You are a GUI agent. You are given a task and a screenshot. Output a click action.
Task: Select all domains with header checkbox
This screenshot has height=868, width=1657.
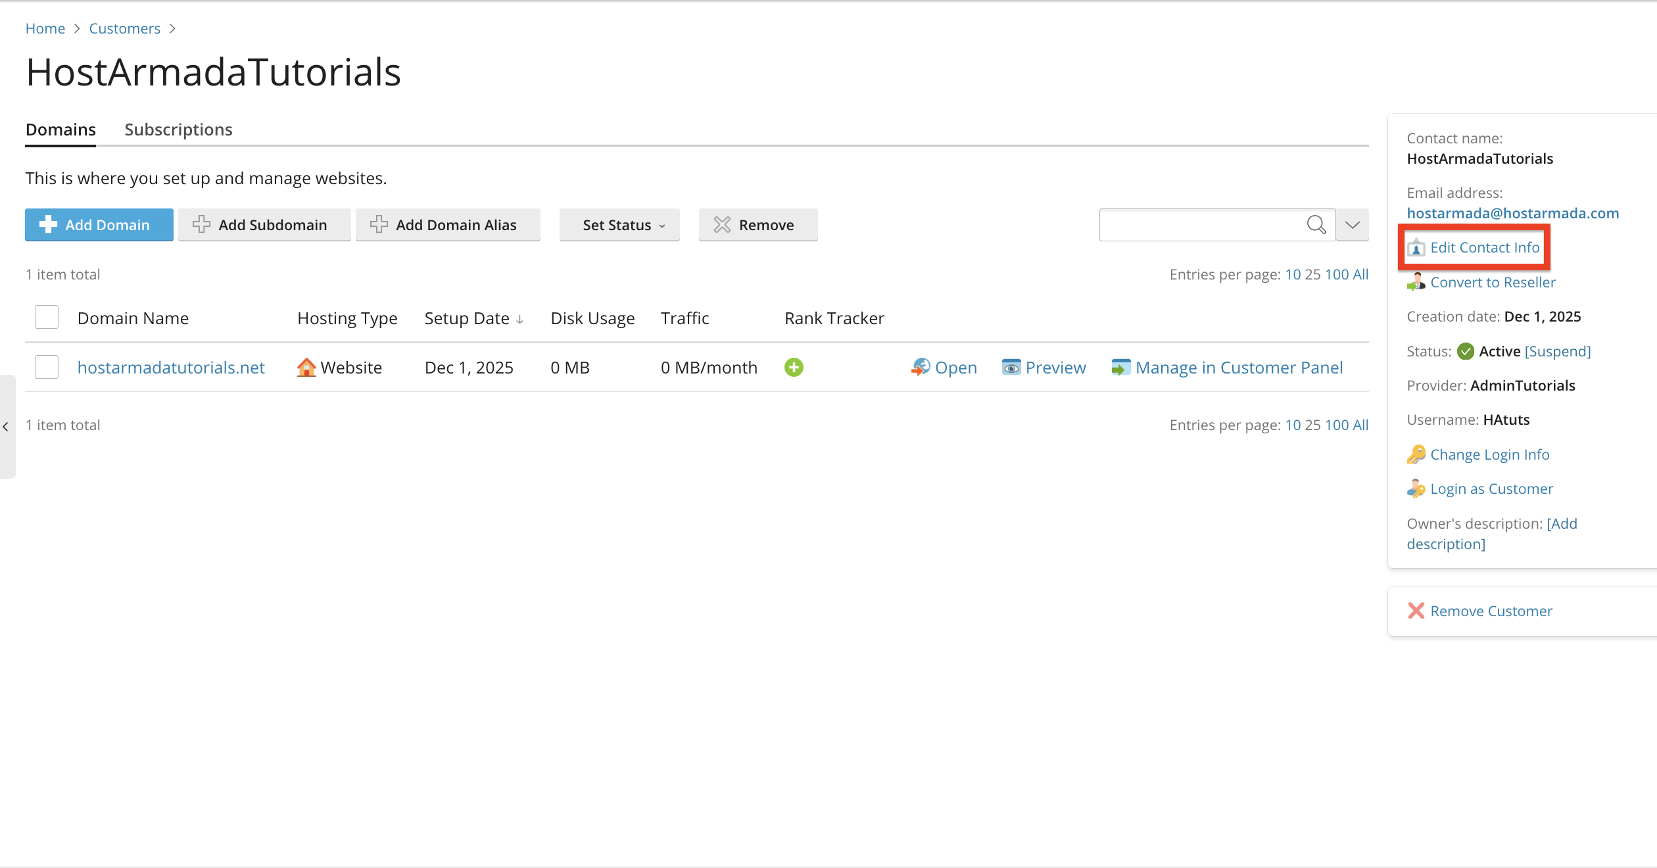[x=47, y=318]
